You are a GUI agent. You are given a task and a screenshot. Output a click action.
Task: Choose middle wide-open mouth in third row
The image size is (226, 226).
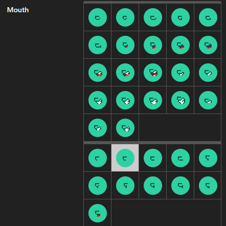[153, 73]
